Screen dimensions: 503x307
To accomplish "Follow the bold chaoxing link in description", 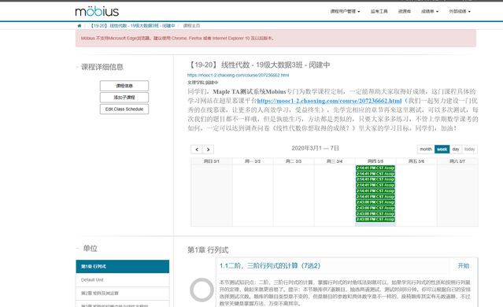I will click(x=329, y=101).
